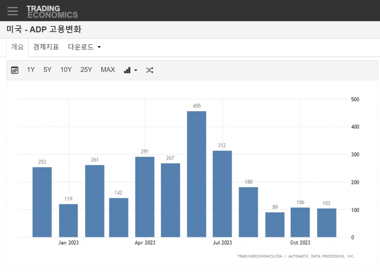This screenshot has width=380, height=274.
Task: Click the last bar labeled 103
Action: 327,223
